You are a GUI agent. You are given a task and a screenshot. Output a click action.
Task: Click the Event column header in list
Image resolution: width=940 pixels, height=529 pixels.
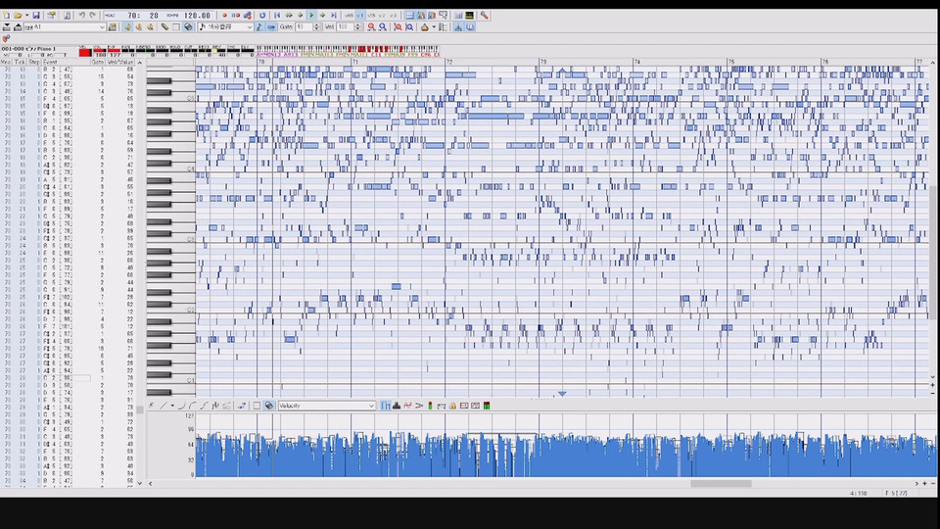(50, 62)
